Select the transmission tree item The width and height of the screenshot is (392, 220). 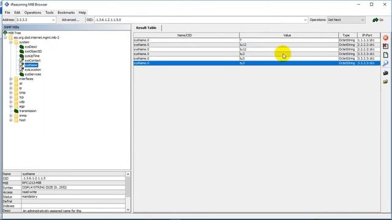[x=28, y=111]
